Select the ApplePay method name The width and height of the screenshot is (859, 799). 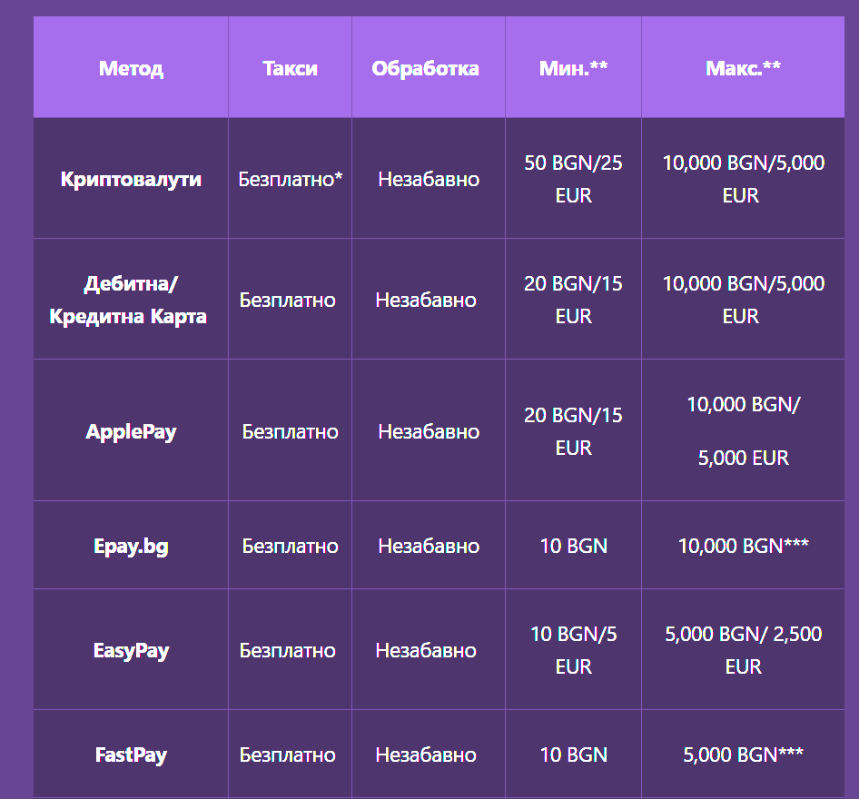131,431
